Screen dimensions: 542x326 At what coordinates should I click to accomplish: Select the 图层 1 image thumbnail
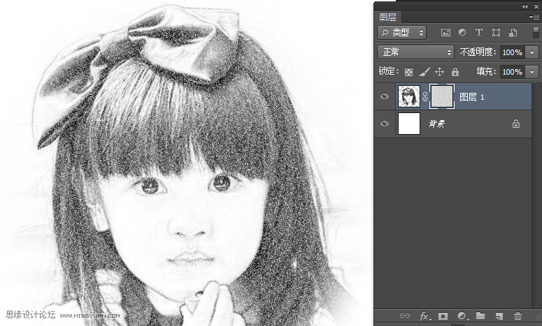click(409, 96)
